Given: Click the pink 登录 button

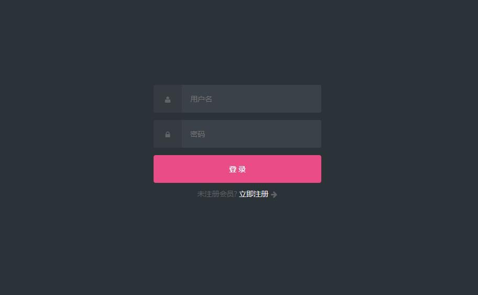Looking at the screenshot, I should (237, 169).
